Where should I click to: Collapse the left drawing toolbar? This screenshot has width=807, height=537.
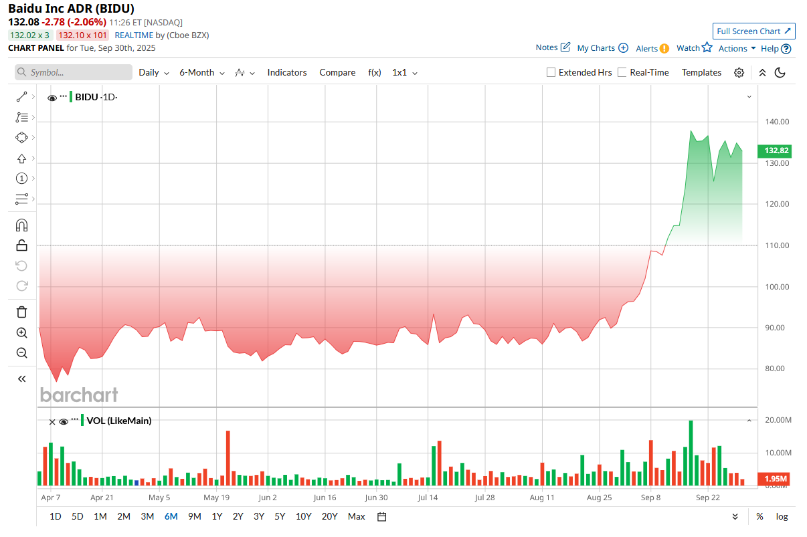21,379
